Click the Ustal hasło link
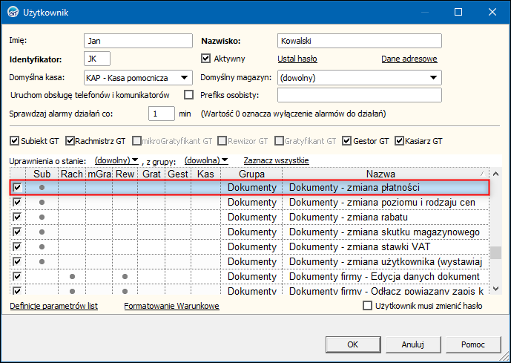 [x=297, y=59]
